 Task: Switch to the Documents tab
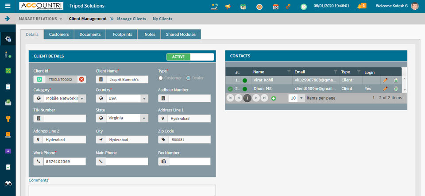(x=90, y=35)
